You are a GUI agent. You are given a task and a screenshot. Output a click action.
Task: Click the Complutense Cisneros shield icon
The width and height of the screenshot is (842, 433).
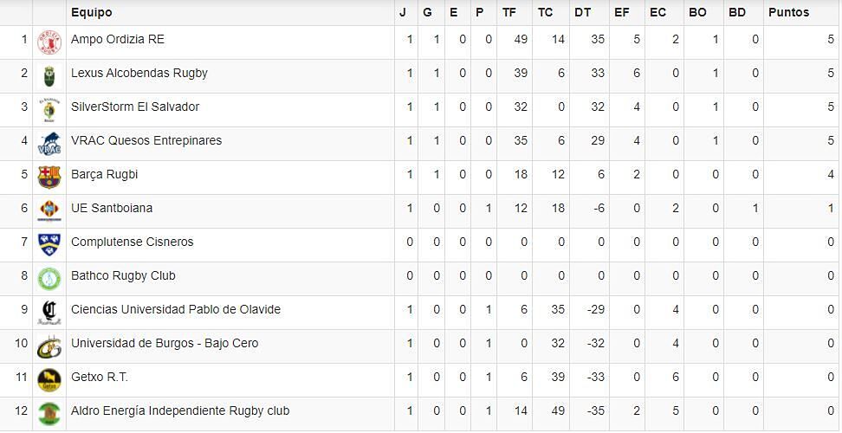(x=49, y=244)
